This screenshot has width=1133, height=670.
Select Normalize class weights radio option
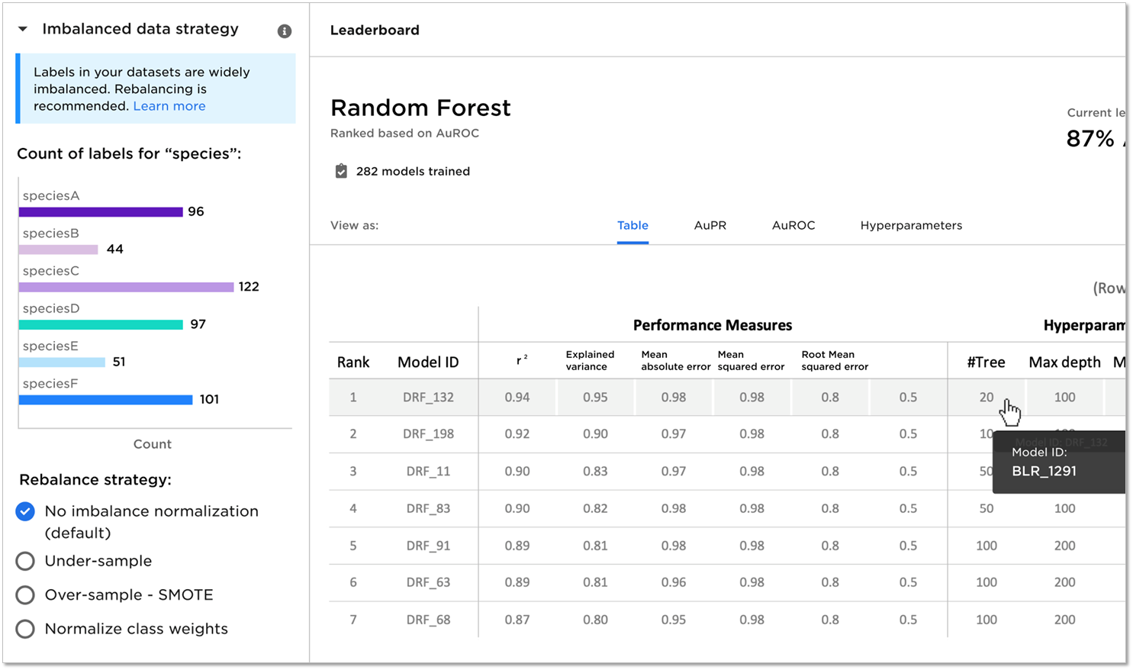[x=25, y=629]
